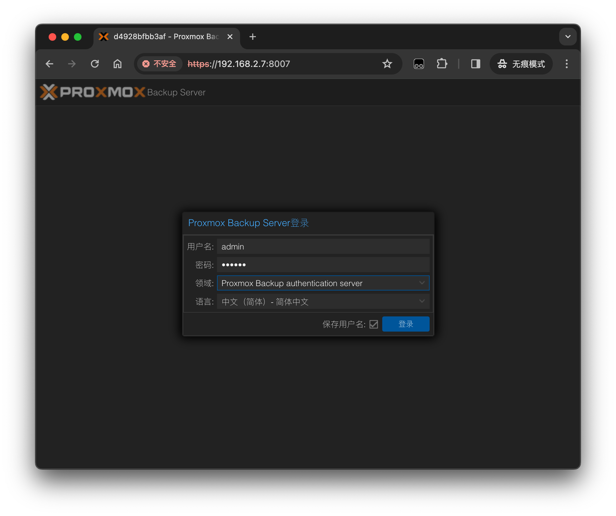616x516 pixels.
Task: Click the browser home button
Action: [x=117, y=64]
